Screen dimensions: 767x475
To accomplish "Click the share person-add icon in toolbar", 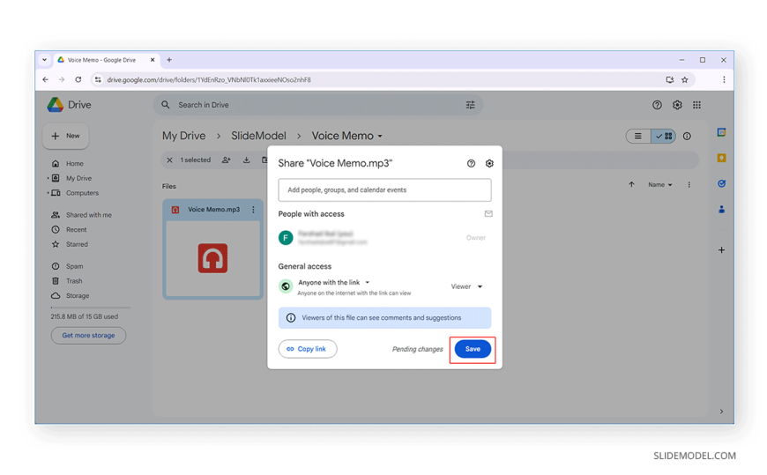I will click(226, 160).
